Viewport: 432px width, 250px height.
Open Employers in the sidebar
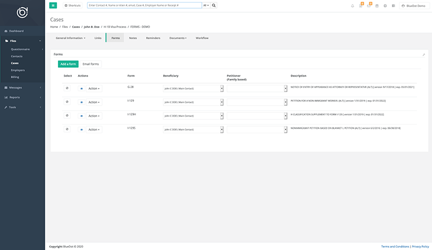(18, 70)
